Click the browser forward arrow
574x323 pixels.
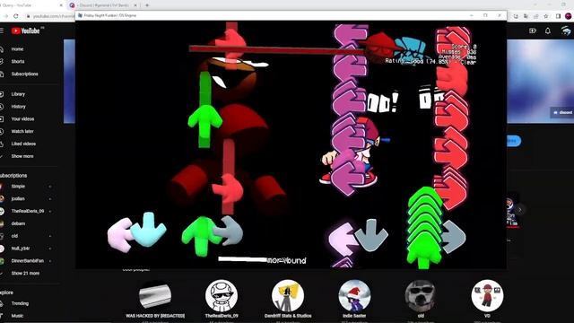click(x=5, y=16)
